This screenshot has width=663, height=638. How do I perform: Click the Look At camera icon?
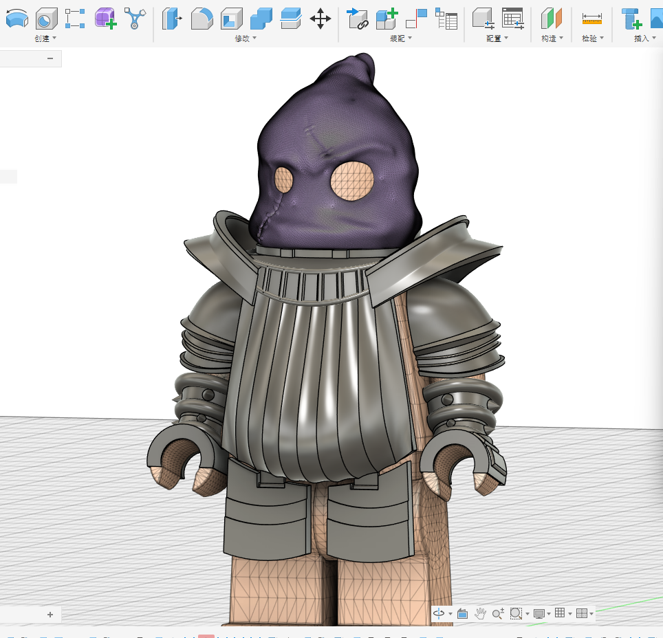(462, 613)
